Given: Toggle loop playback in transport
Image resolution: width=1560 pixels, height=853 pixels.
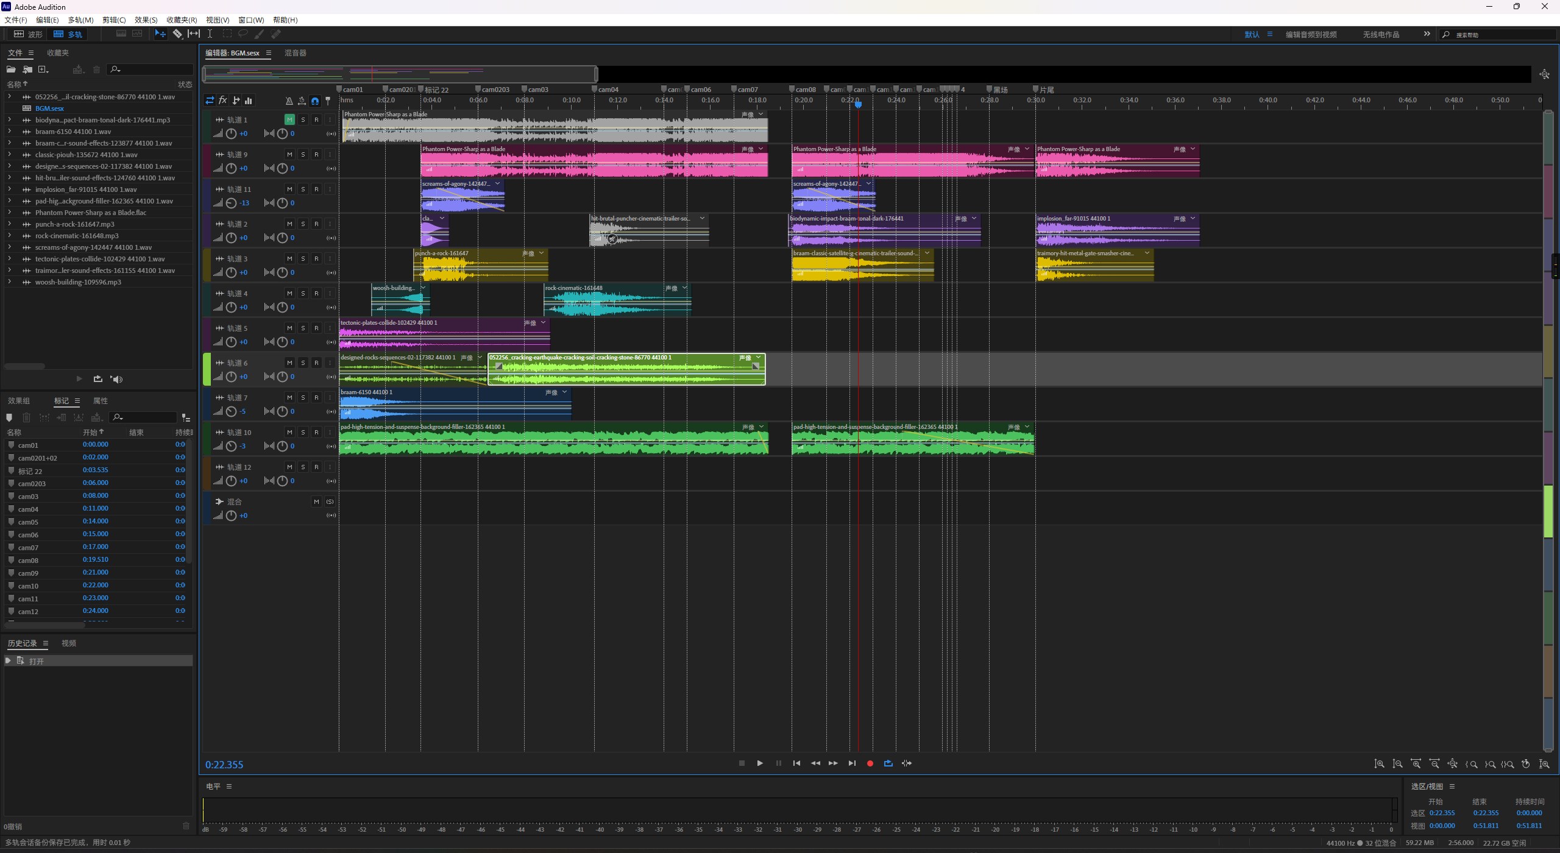Looking at the screenshot, I should (x=888, y=763).
